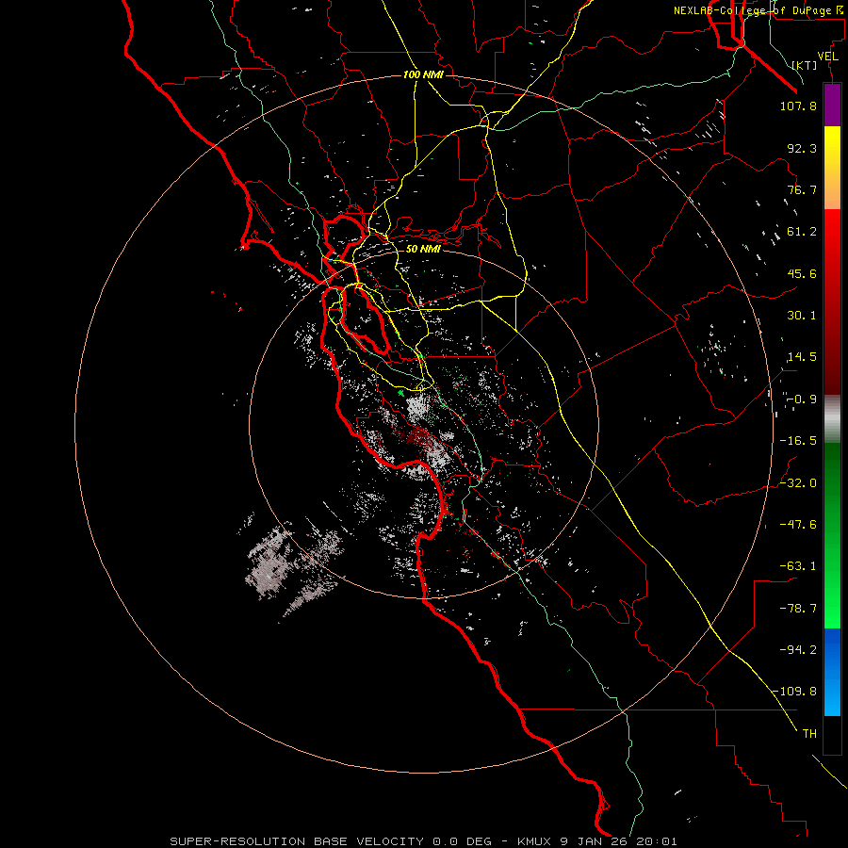
Task: Click the 107.8 velocity scale value
Action: 798,106
